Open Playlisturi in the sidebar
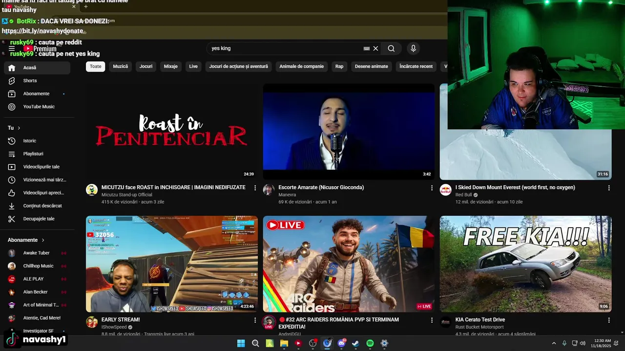Screen dimensions: 625x351 click(x=37, y=154)
